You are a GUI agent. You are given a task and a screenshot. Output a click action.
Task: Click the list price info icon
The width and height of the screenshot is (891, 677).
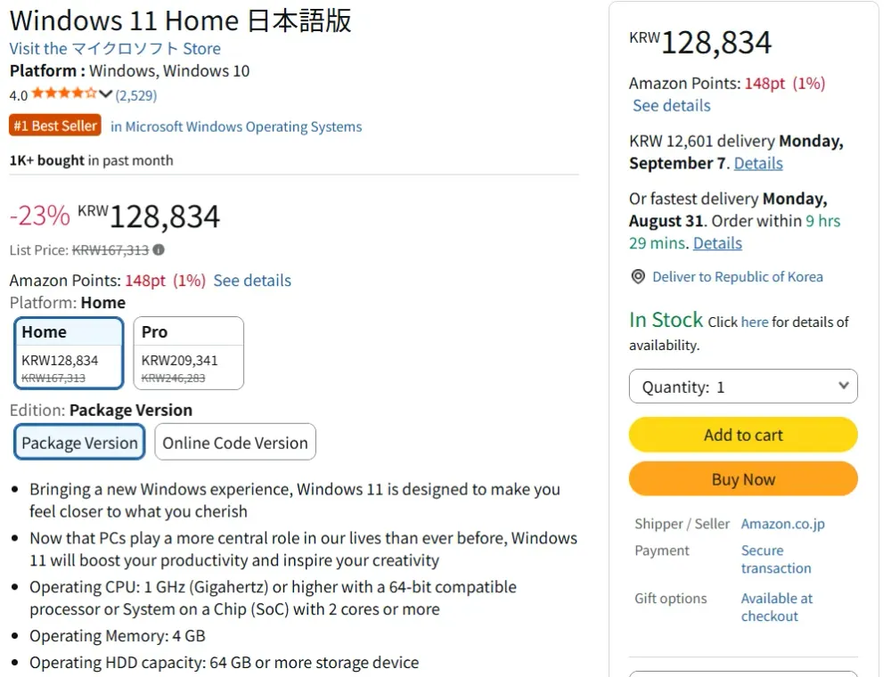(x=159, y=250)
